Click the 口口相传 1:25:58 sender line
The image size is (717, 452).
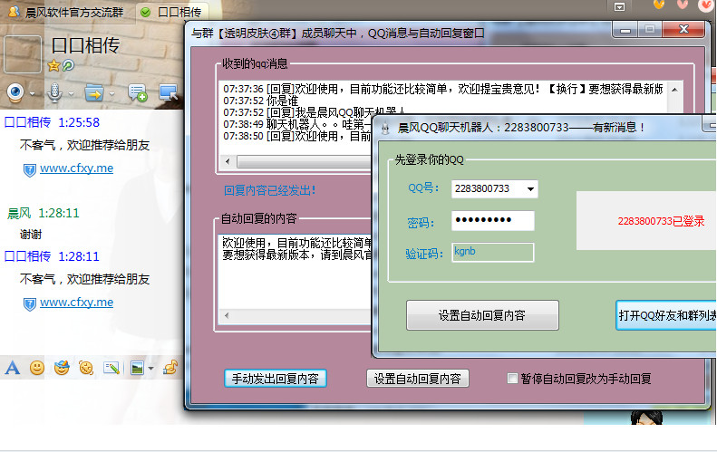coord(52,122)
